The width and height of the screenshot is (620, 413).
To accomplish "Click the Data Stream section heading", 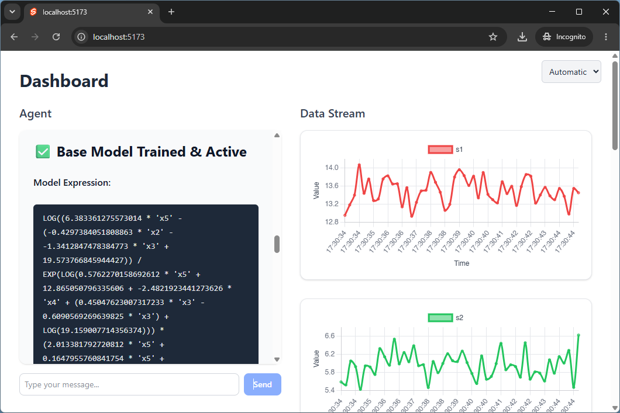I will [333, 114].
